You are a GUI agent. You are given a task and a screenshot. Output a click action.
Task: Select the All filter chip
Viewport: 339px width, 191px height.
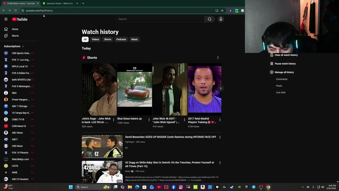[85, 39]
